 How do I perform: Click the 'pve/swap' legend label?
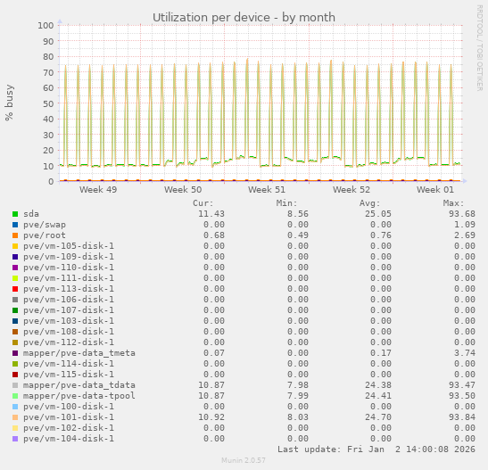(45, 225)
